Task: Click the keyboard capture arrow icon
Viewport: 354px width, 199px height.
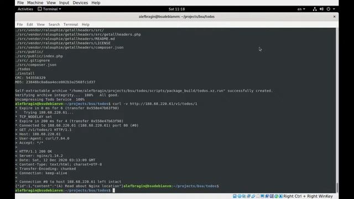Action: 280,196
